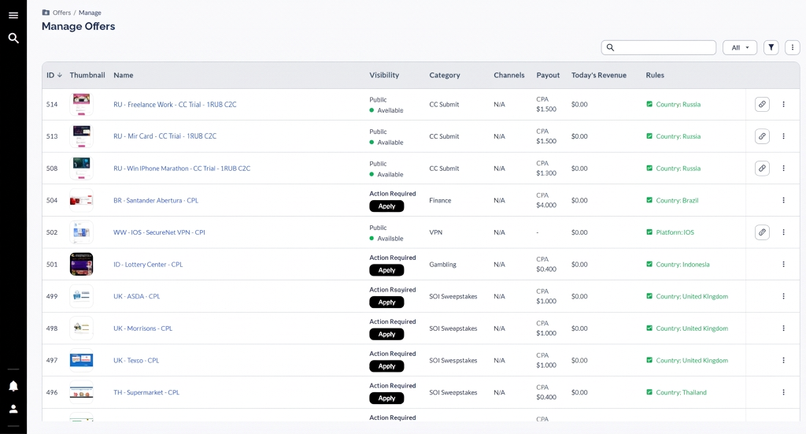806x434 pixels.
Task: Open the table options three-dot menu near the filter
Action: (792, 47)
